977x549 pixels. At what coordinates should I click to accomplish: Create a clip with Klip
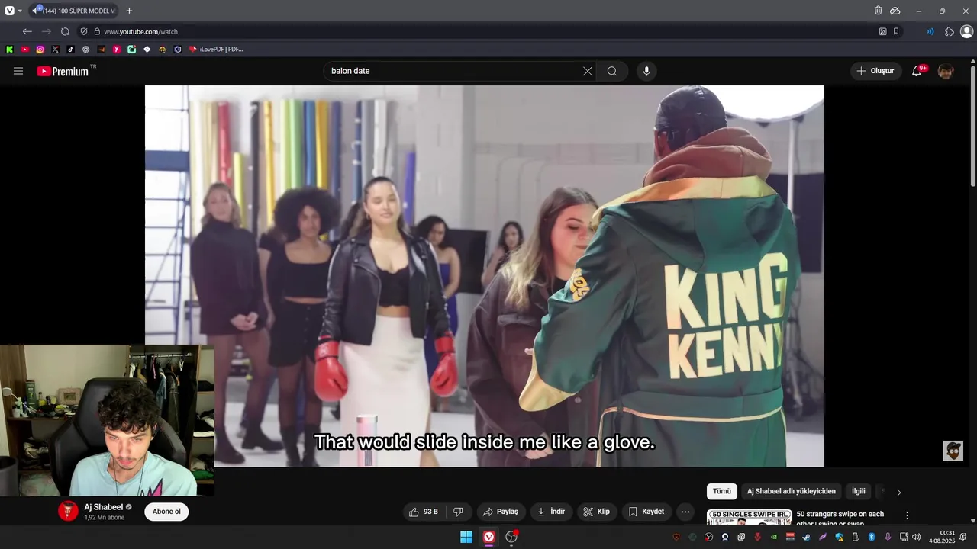pyautogui.click(x=596, y=512)
